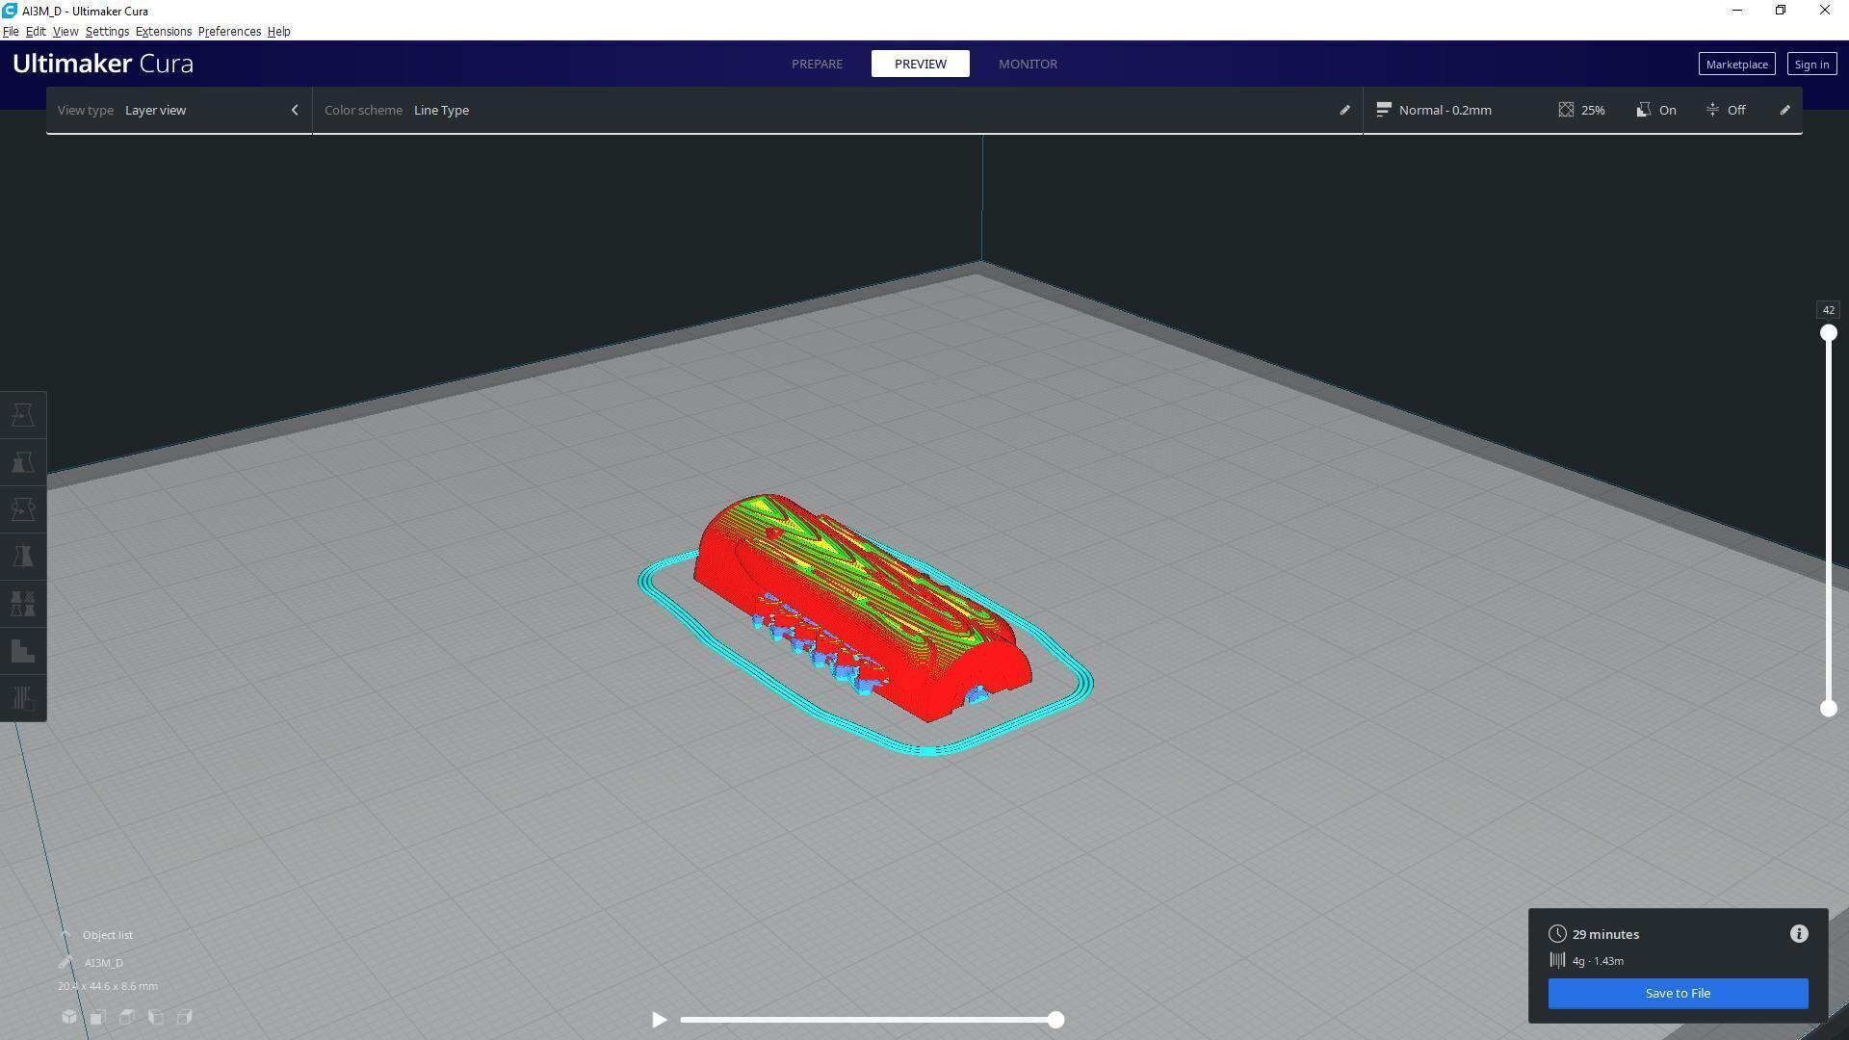Click top handle of layer slider
Screen dimensions: 1849x1040
point(1828,333)
